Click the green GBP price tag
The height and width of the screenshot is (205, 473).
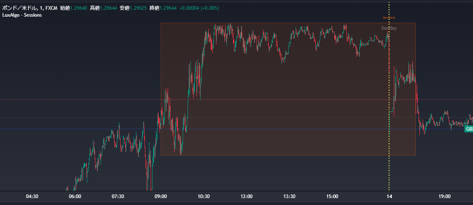(x=469, y=129)
